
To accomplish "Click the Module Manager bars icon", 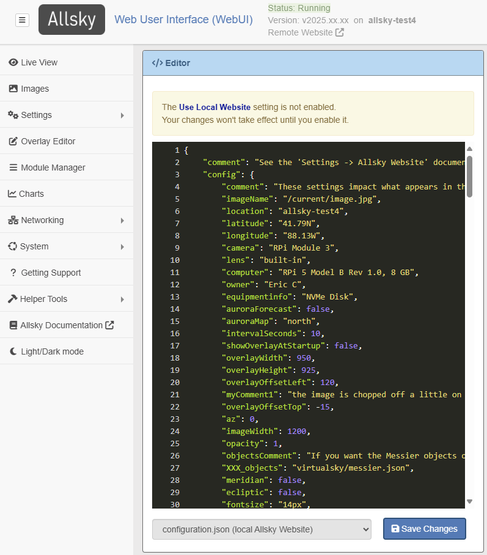I will [x=13, y=167].
